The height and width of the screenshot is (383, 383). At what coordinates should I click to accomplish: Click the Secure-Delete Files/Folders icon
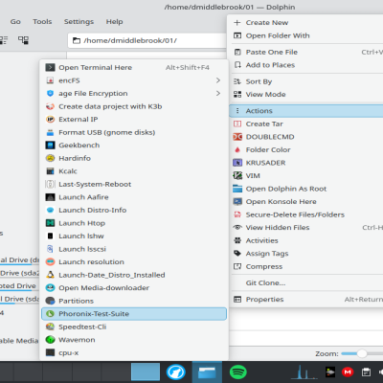tap(237, 214)
